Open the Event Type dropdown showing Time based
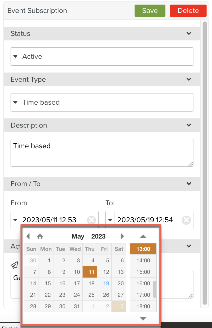 [15, 102]
